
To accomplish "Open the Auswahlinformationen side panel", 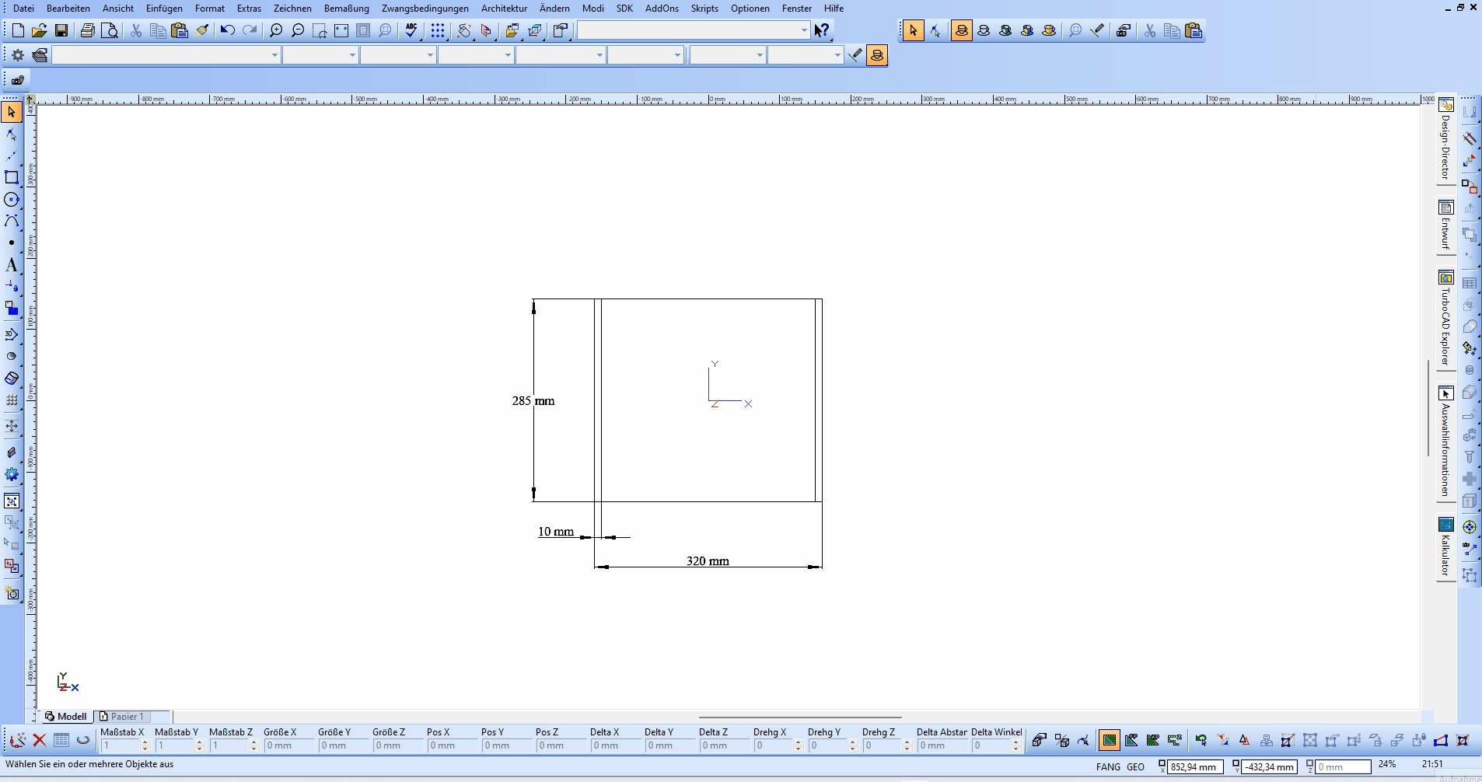I will (x=1445, y=443).
